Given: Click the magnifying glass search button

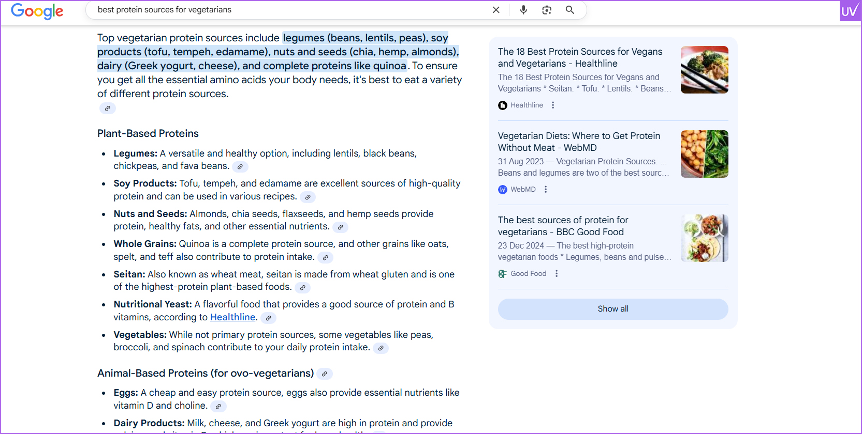Looking at the screenshot, I should click(x=569, y=10).
